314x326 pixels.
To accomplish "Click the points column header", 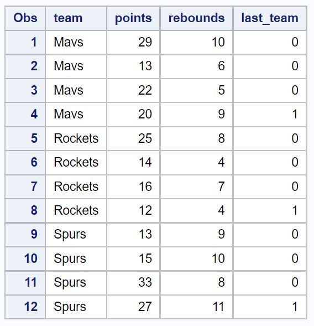I will 133,18.
